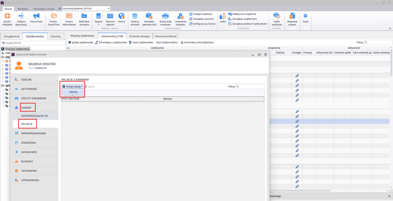Click Konfiguruj typ licencji
Image resolution: width=393 pixels, height=201 pixels.
tap(202, 24)
